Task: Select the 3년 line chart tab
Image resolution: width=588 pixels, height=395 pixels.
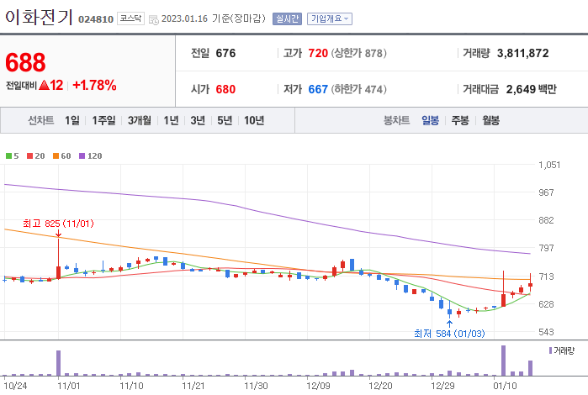Action: pos(198,120)
